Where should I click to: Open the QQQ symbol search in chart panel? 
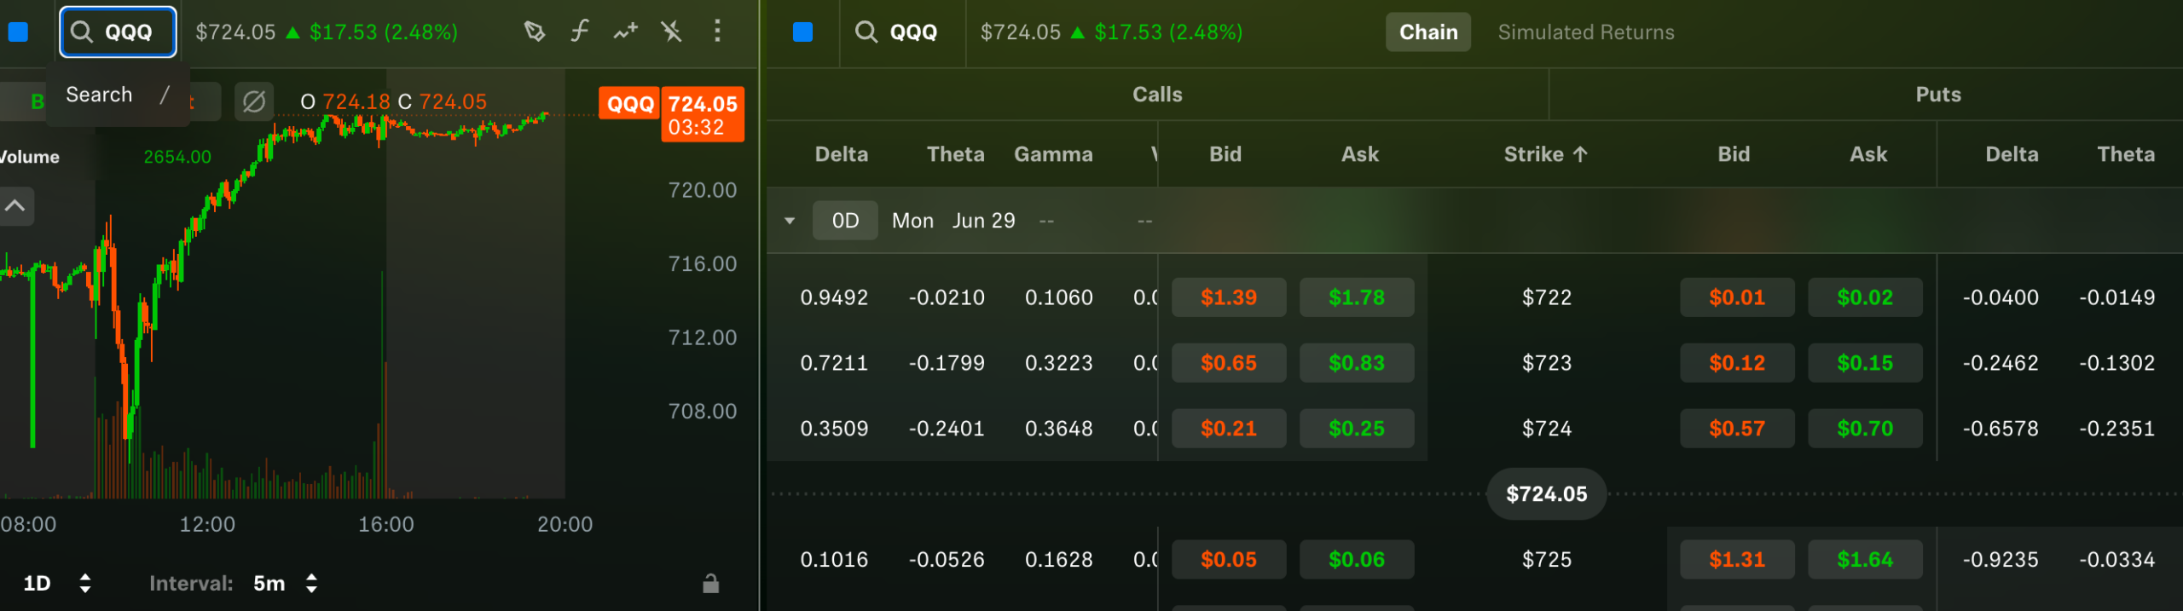point(118,32)
